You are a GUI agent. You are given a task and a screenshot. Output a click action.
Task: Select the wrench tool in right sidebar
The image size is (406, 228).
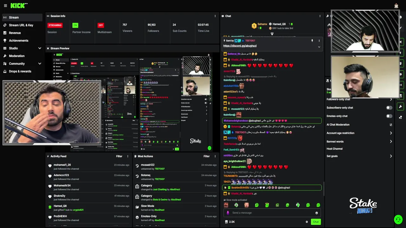pyautogui.click(x=401, y=107)
